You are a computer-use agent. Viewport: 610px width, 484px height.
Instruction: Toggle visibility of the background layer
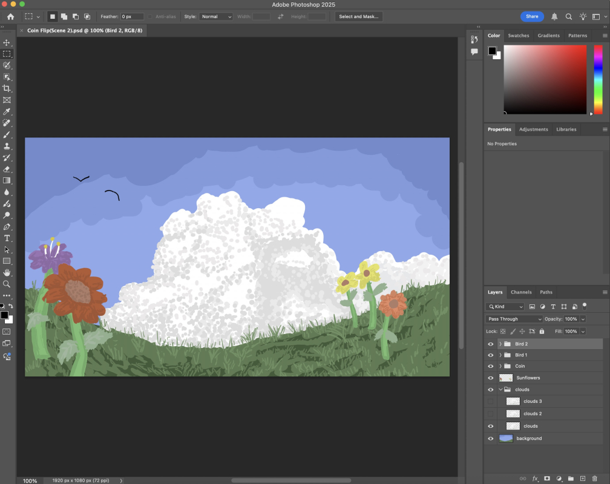490,438
